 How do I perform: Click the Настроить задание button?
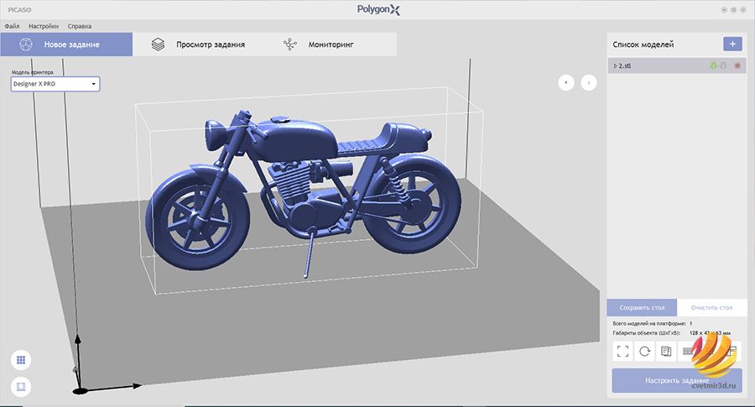676,380
